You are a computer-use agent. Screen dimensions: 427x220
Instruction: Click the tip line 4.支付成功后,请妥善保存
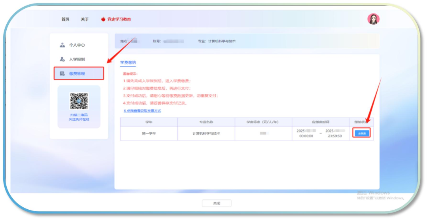click(155, 103)
